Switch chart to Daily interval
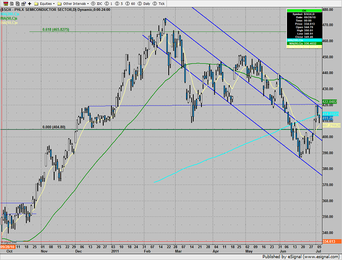Viewport: 342px width, 260px height. click(x=144, y=4)
